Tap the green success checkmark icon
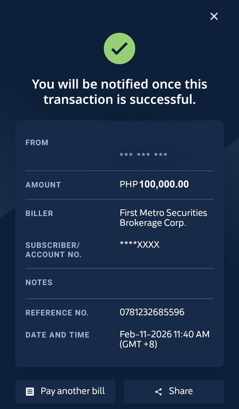This screenshot has height=409, width=239. (119, 48)
